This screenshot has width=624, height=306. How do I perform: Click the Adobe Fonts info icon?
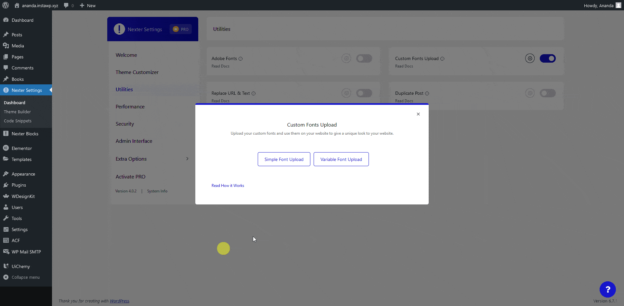tap(240, 59)
